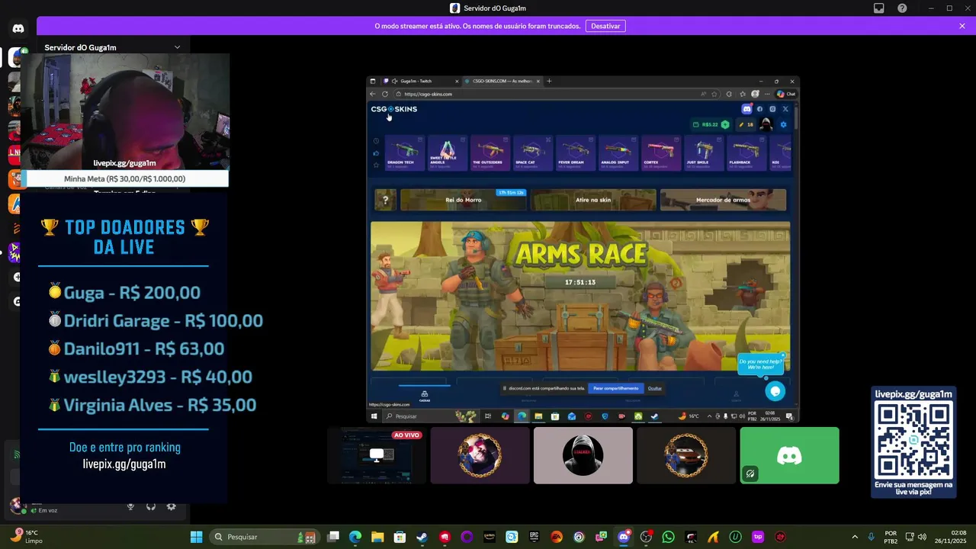Open Edge Chat copilot button in stream
The image size is (976, 549).
tap(786, 94)
